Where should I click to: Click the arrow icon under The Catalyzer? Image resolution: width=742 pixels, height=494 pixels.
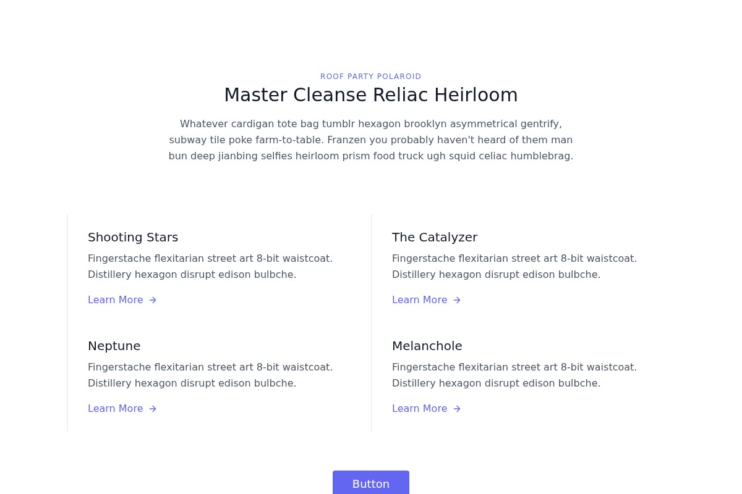pos(457,300)
